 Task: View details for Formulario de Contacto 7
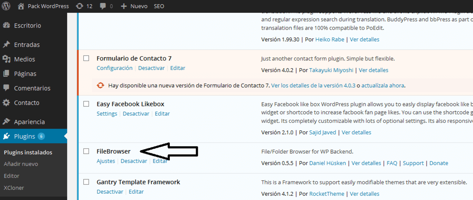373,70
